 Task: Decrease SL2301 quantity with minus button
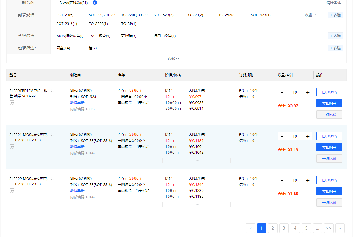[282, 136]
